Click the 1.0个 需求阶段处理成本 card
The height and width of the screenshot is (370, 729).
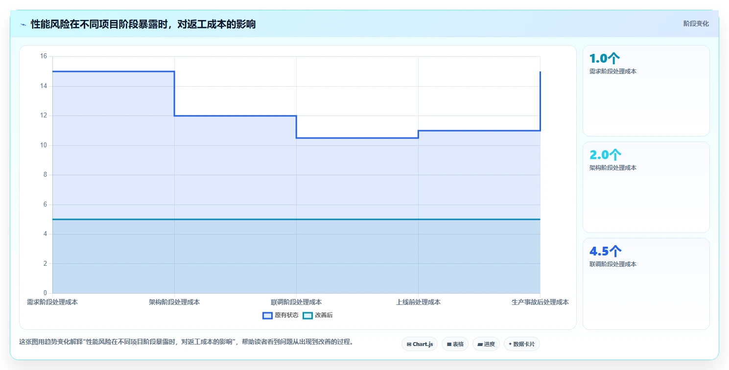pos(646,91)
